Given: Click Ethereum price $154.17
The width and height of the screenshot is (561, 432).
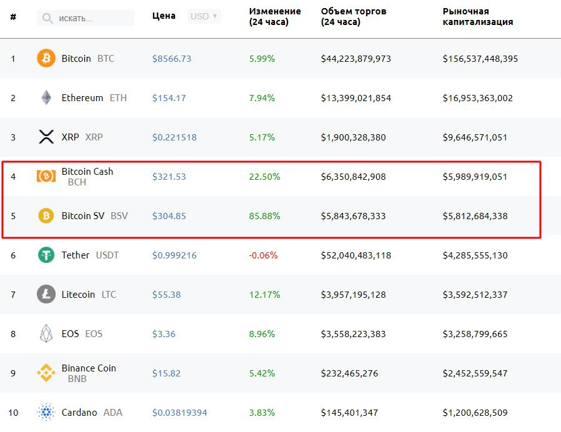Looking at the screenshot, I should coord(169,98).
